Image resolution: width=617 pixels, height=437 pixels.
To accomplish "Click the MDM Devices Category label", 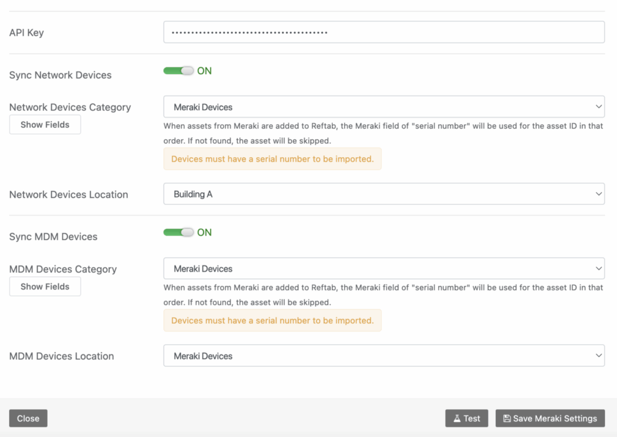I will coord(63,269).
